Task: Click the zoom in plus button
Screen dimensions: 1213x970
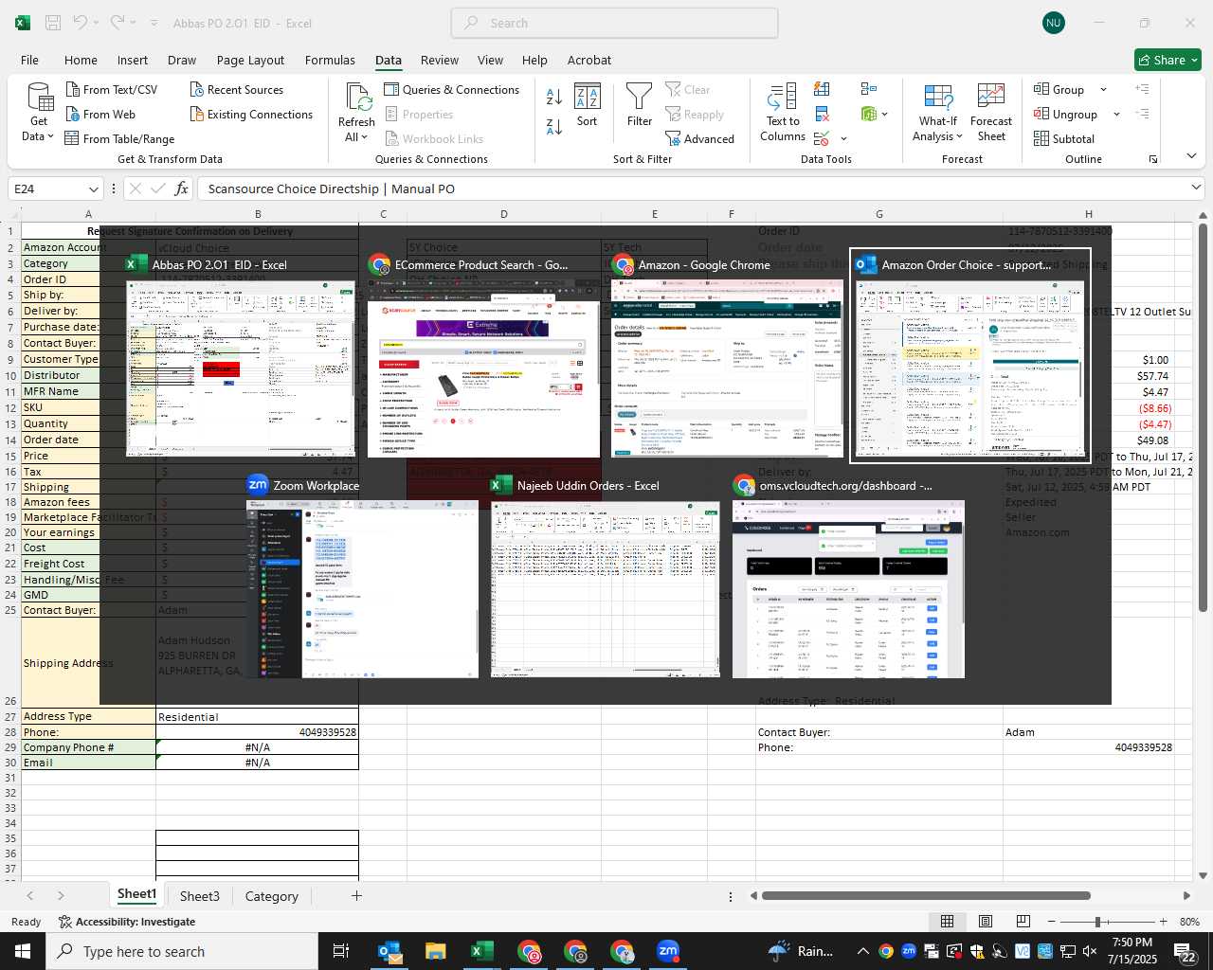Action: click(1163, 922)
